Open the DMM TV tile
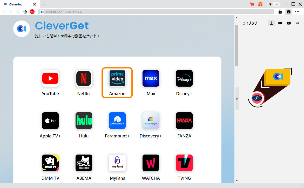Image resolution: width=304 pixels, height=188 pixels. [50, 163]
